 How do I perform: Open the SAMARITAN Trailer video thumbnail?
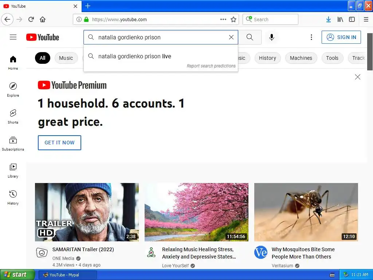pos(87,212)
